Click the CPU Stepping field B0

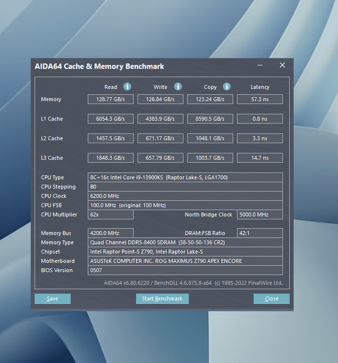185,187
